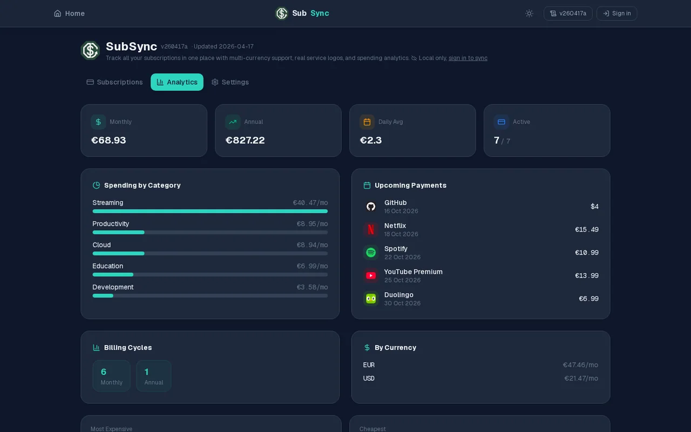This screenshot has width=691, height=432.
Task: Click the By Currency dollar icon
Action: pyautogui.click(x=367, y=347)
